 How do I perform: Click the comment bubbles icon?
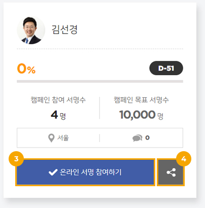coord(137,138)
